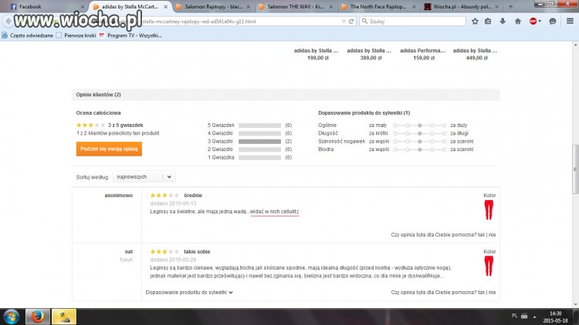Open the Sortuj według najnowszych dropdown
This screenshot has width=579, height=325.
(x=144, y=177)
